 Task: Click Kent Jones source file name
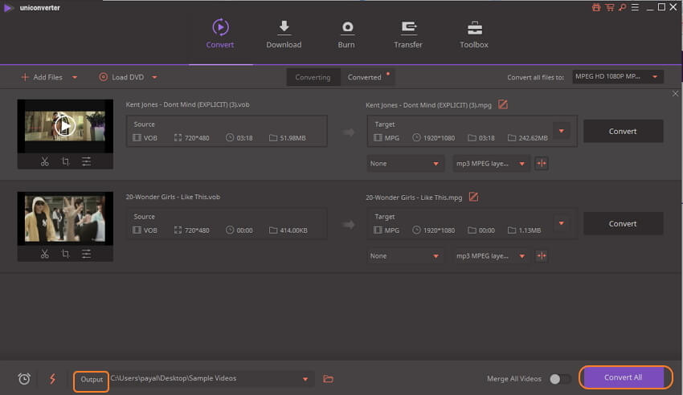pos(188,104)
